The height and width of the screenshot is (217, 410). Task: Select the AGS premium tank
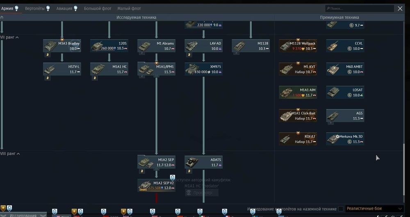[x=345, y=116]
